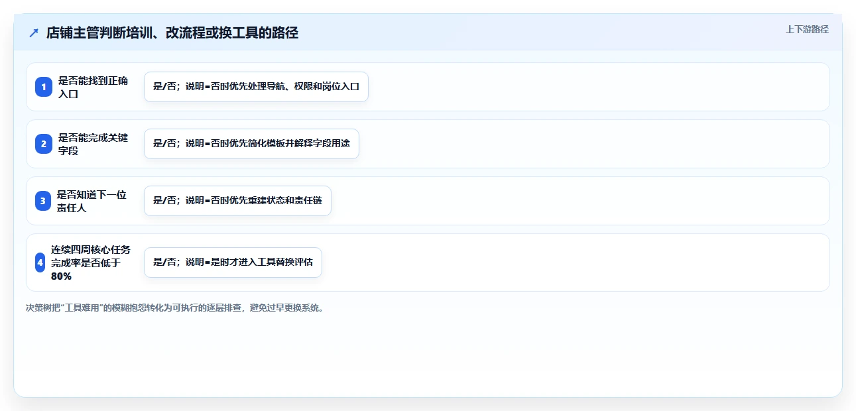The height and width of the screenshot is (411, 856).
Task: Click the box about 导航、权限和岗位入口
Action: pyautogui.click(x=256, y=87)
